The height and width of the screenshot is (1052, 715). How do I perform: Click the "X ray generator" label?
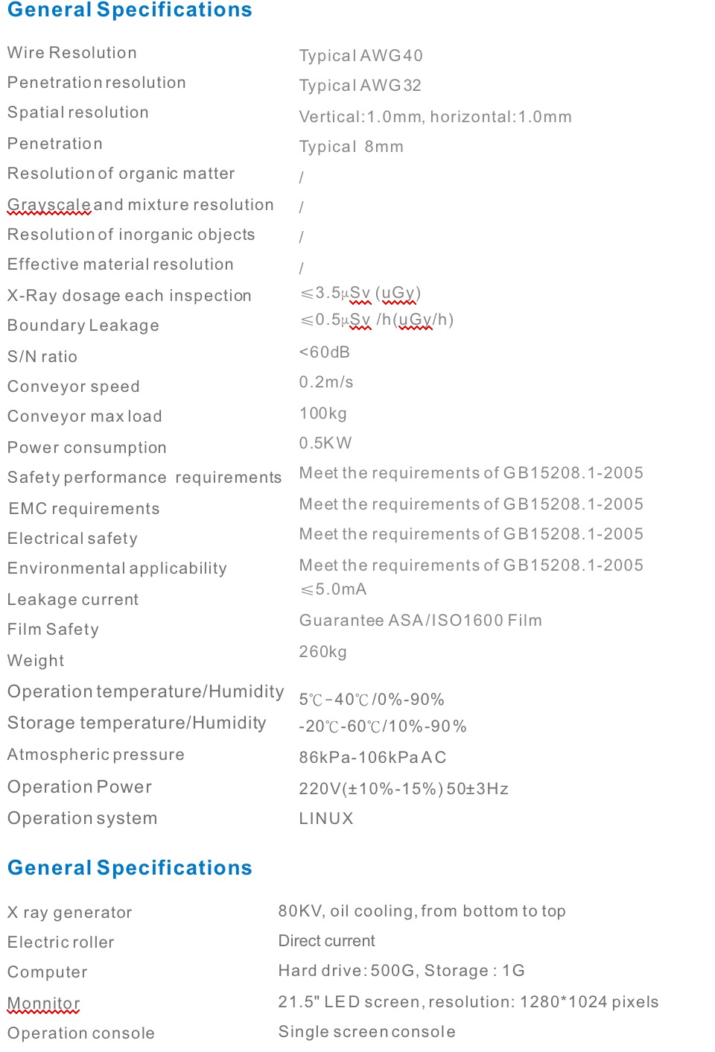(x=70, y=913)
